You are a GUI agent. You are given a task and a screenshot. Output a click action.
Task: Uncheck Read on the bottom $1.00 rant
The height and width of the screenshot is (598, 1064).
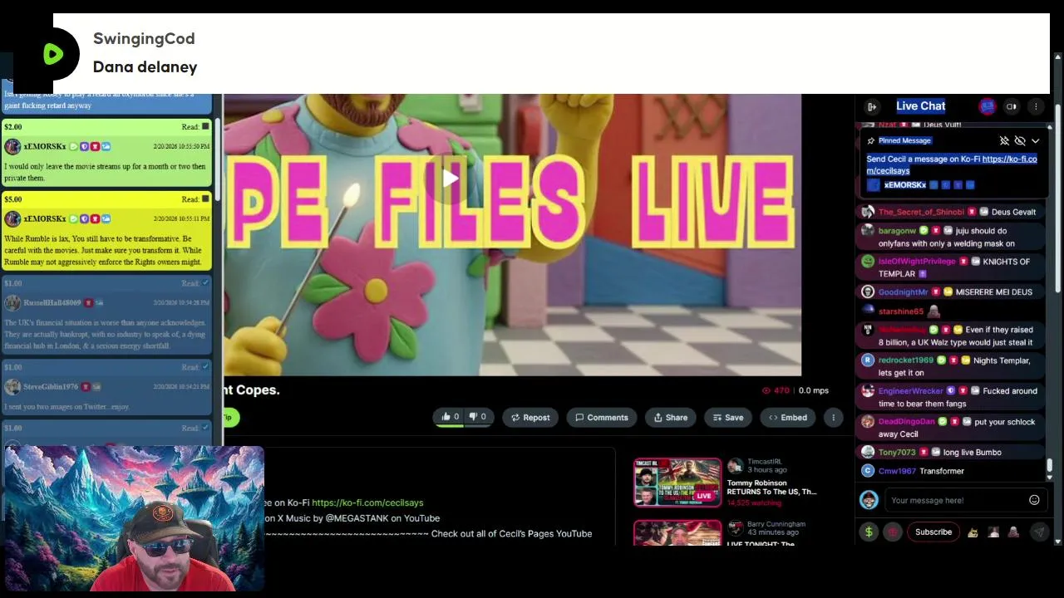tap(206, 428)
